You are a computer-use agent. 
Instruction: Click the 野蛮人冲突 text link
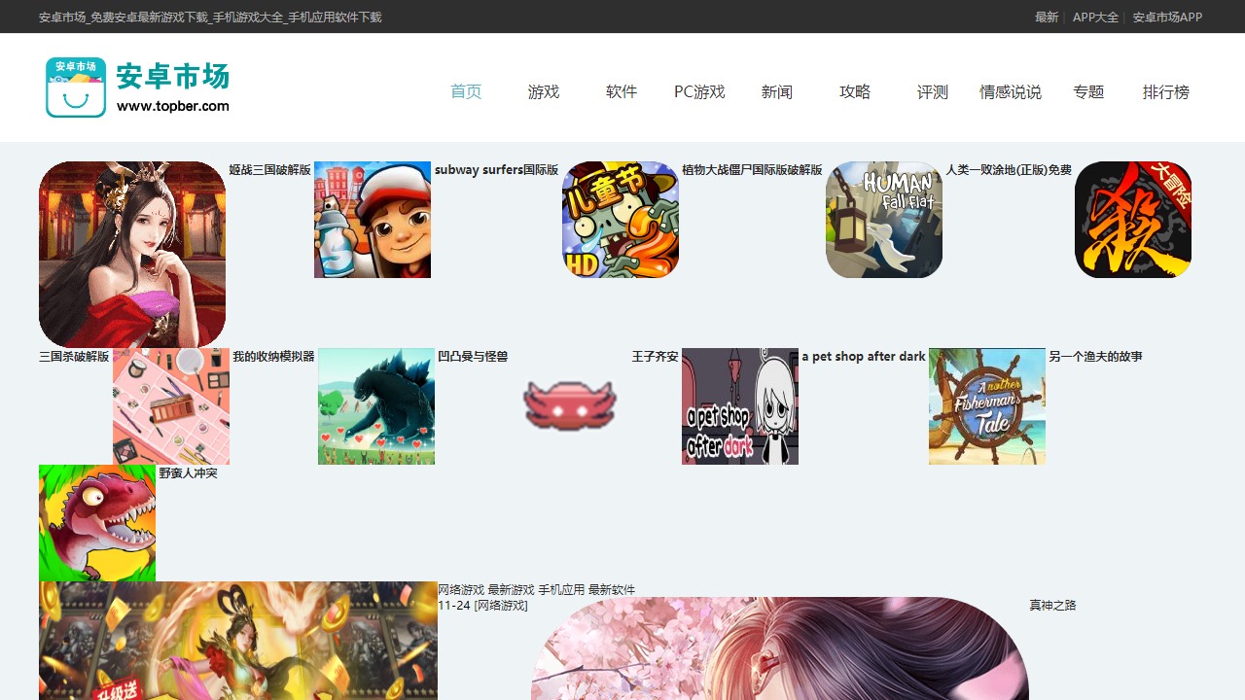[x=188, y=472]
